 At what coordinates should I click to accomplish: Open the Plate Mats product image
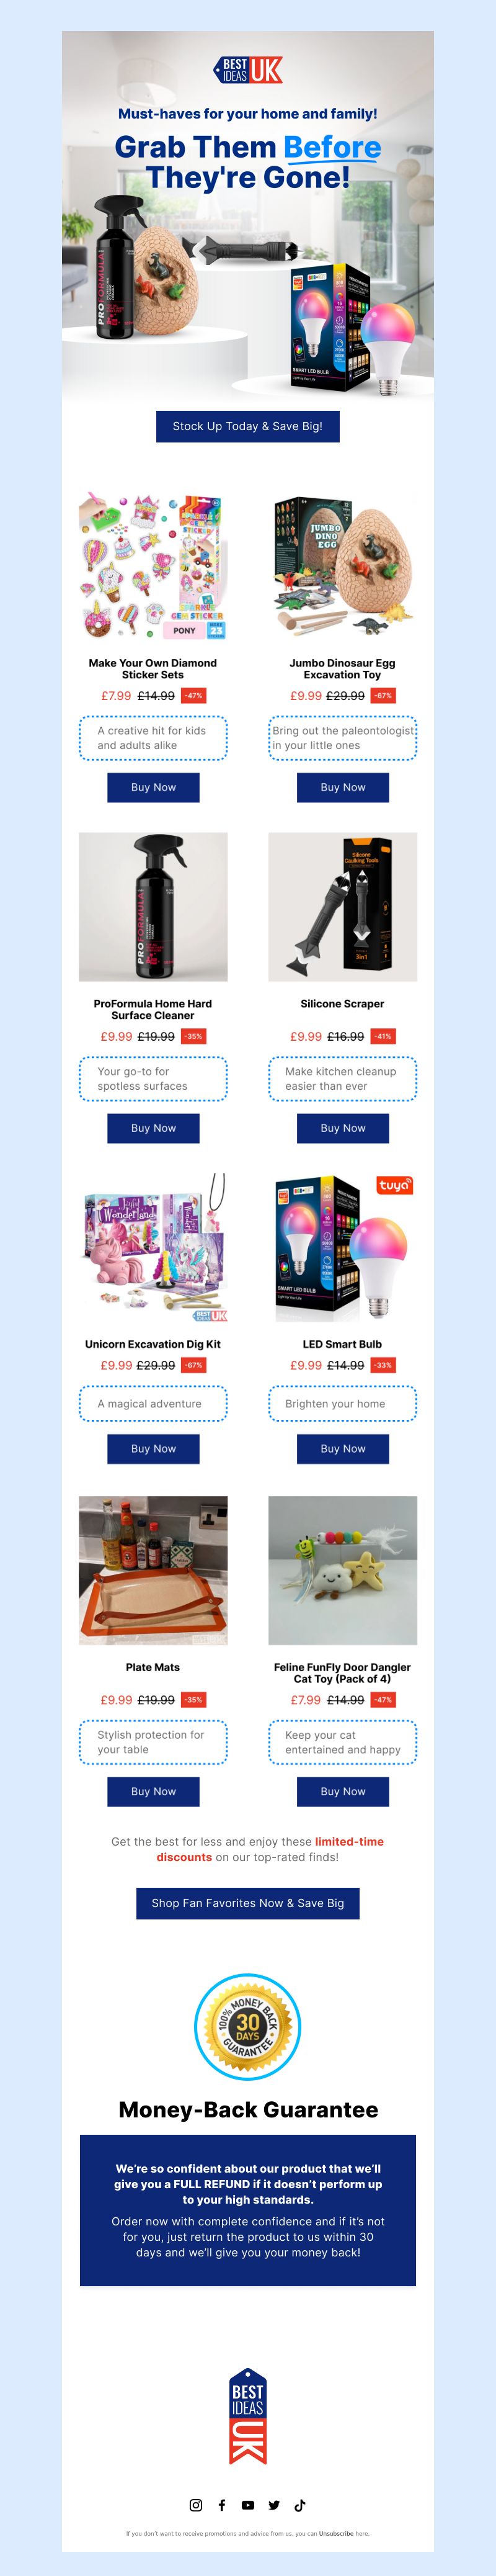[x=153, y=1570]
